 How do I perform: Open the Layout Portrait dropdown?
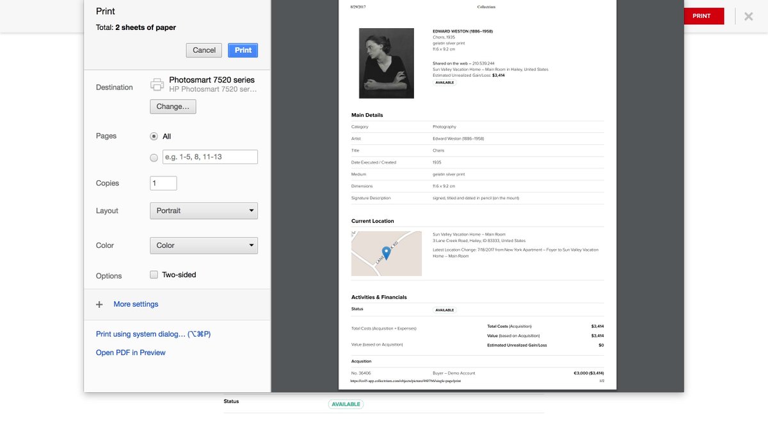(204, 211)
